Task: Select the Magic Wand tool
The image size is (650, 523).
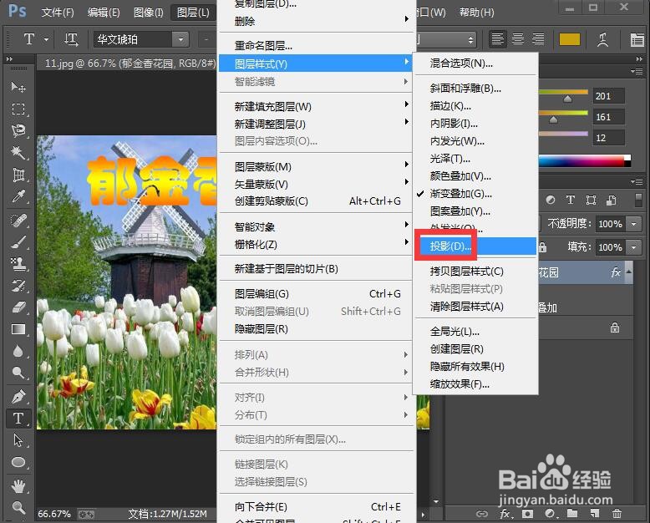Action: click(x=18, y=153)
